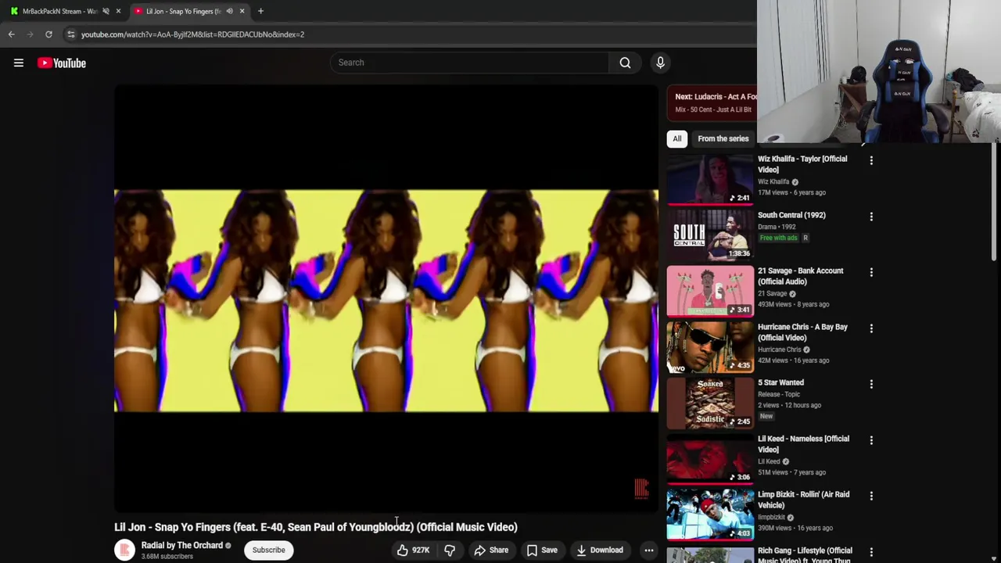Click the 3.68M subscribers text
Image resolution: width=1001 pixels, height=563 pixels.
167,557
